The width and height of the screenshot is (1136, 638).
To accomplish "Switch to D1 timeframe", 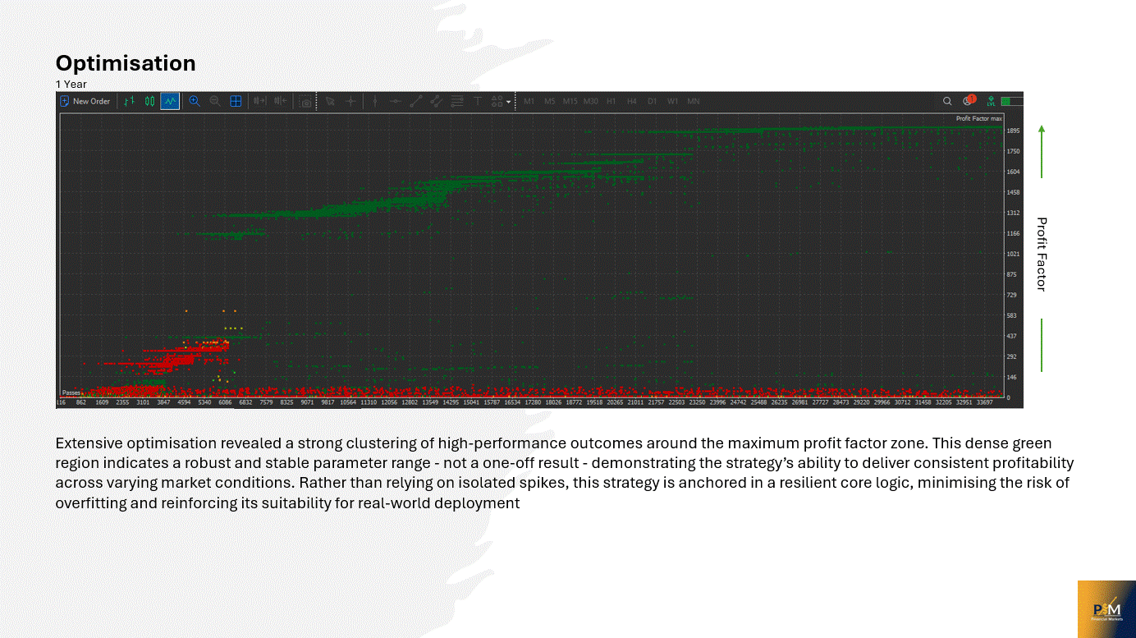I will (x=653, y=101).
